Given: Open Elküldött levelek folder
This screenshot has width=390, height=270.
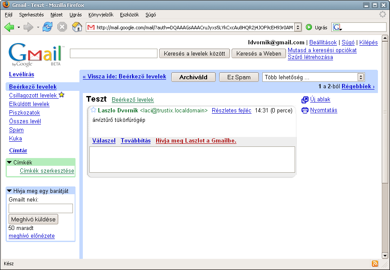Looking at the screenshot, I should tap(29, 104).
